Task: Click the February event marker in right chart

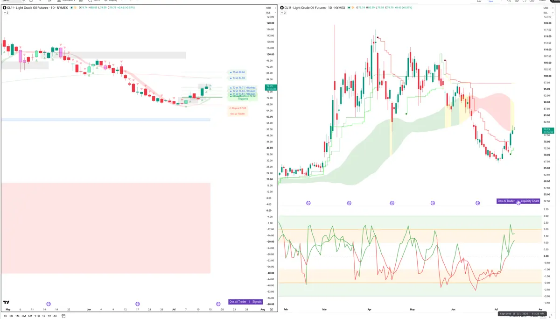Action: [x=308, y=203]
